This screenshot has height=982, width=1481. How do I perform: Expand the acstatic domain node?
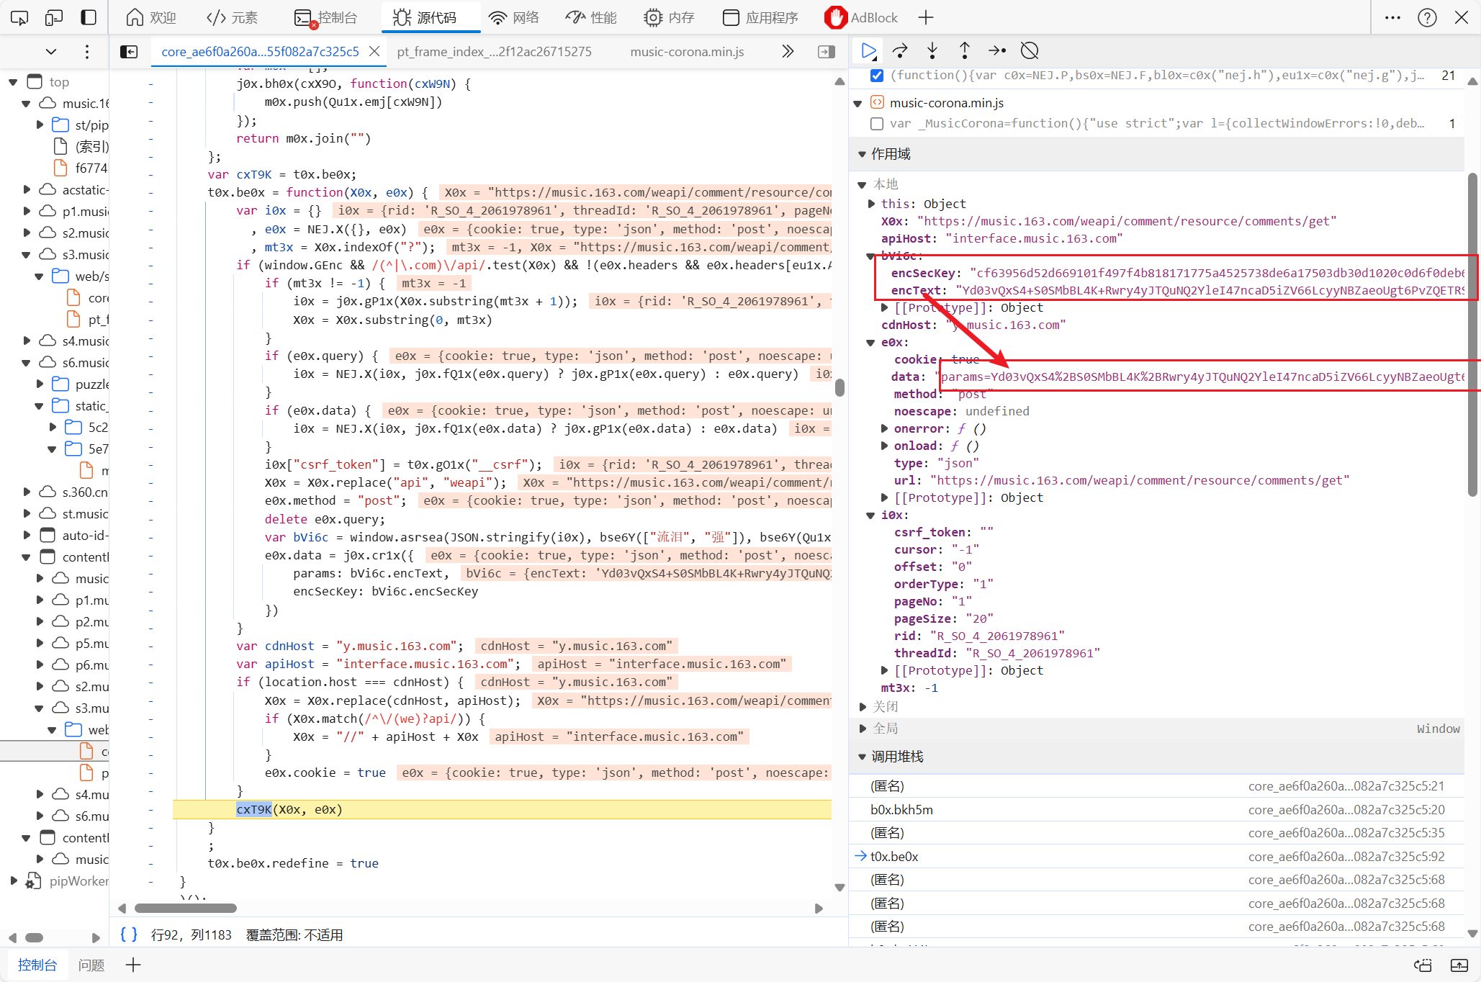click(x=27, y=189)
